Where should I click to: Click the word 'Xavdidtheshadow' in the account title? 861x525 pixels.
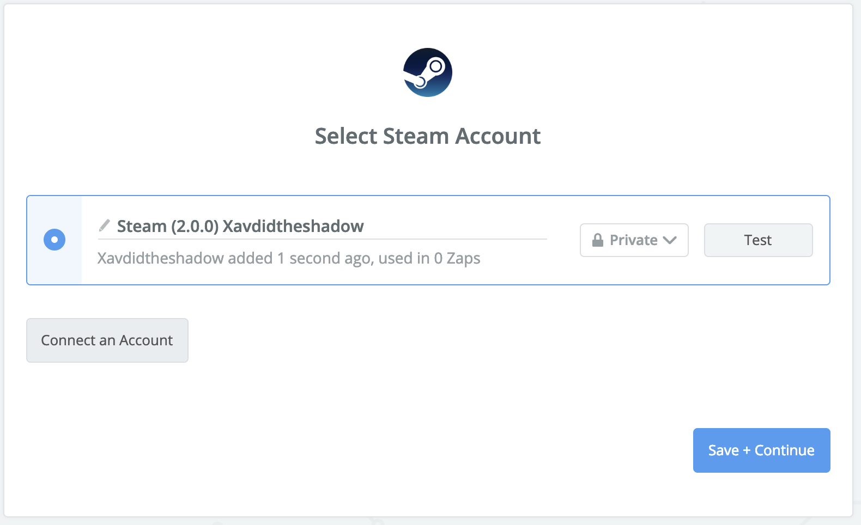[x=293, y=226]
